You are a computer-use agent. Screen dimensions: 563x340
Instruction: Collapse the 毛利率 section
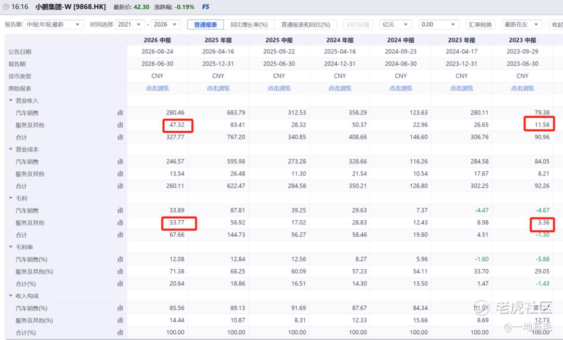pyautogui.click(x=10, y=247)
